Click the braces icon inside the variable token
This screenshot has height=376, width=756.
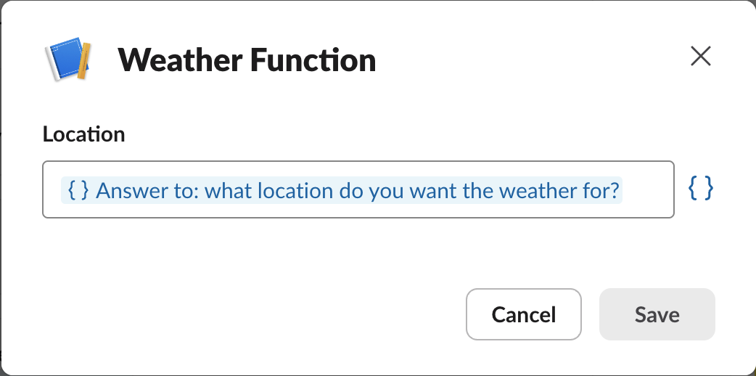point(78,190)
